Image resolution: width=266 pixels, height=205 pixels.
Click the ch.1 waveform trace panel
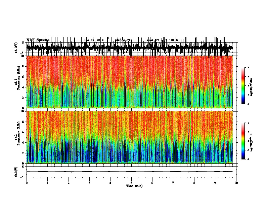(x=131, y=48)
